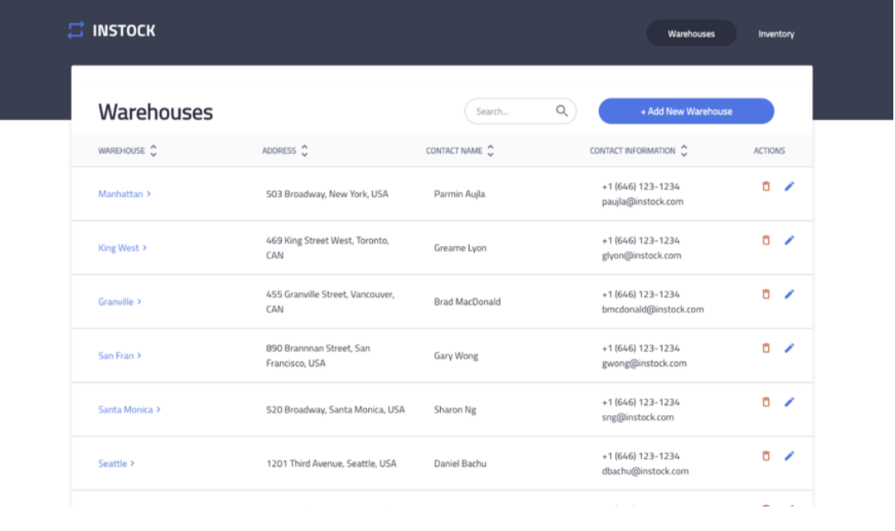Open the Seattle warehouse link
Screen dimensions: 895x531
click(113, 464)
